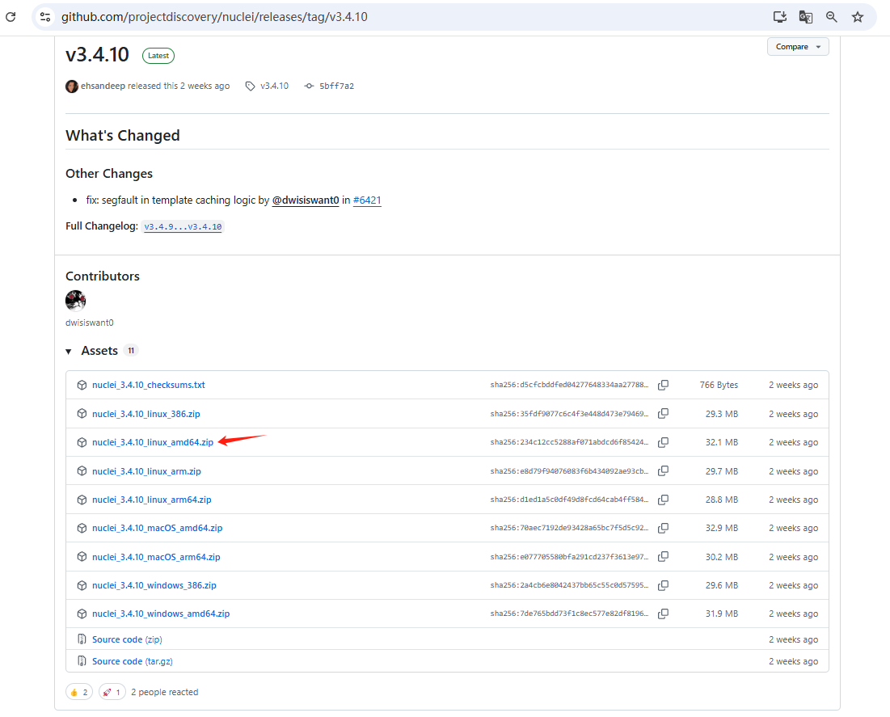Viewport: 890px width, 717px height.
Task: Toggle the rocket reaction
Action: (112, 692)
